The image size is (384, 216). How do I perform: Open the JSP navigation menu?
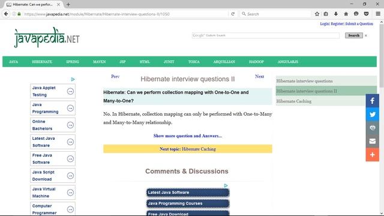coord(122,62)
